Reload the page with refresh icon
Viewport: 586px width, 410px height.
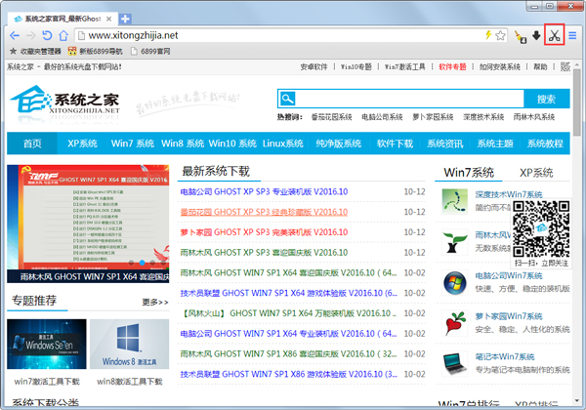click(47, 35)
